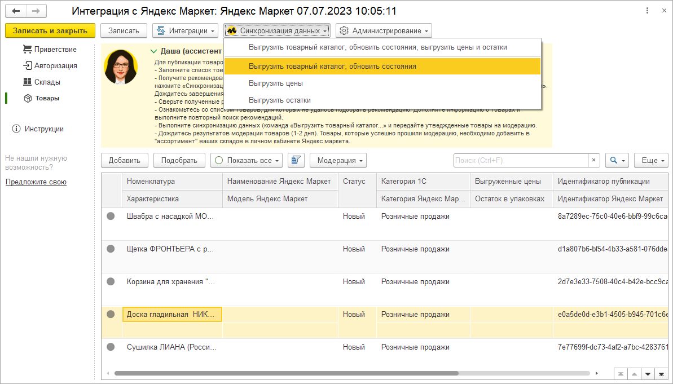Click the Интеграции button icon
673x384 pixels.
pyautogui.click(x=161, y=30)
